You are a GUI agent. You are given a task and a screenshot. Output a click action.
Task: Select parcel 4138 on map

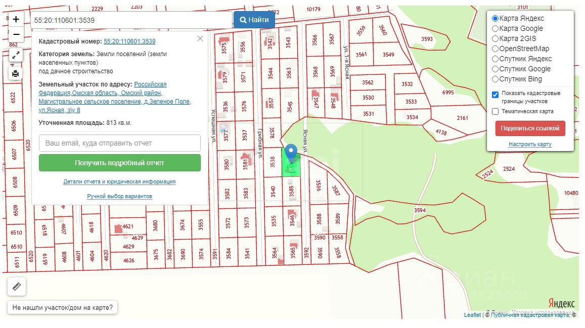pyautogui.click(x=441, y=132)
